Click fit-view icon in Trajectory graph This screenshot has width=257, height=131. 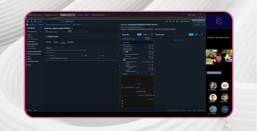click(123, 101)
